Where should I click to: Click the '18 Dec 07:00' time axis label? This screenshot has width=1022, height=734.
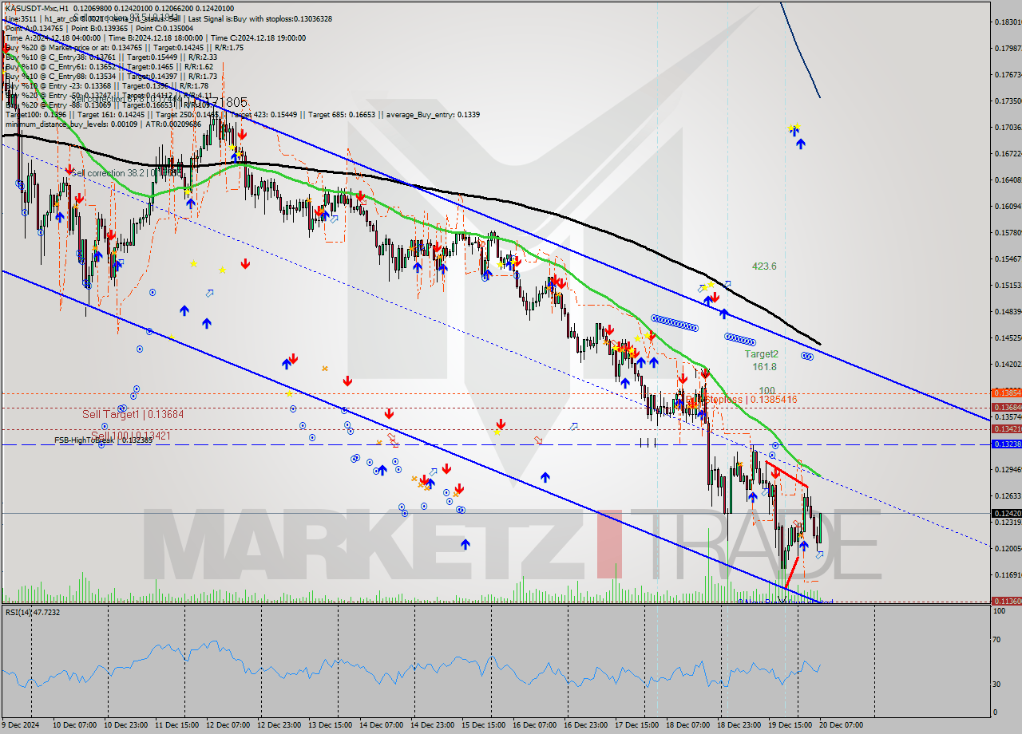pos(688,725)
